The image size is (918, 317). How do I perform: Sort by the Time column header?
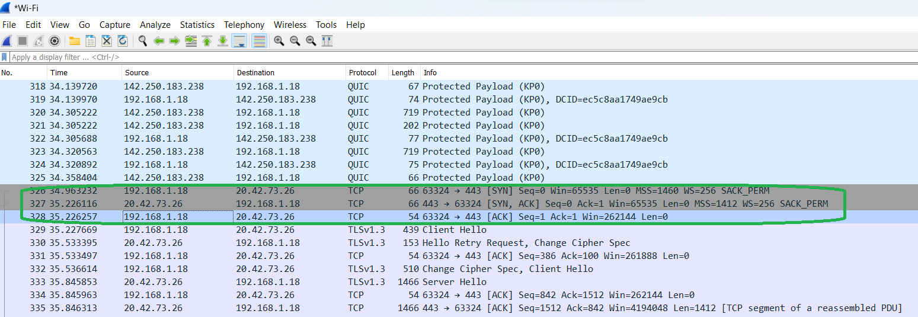click(85, 73)
